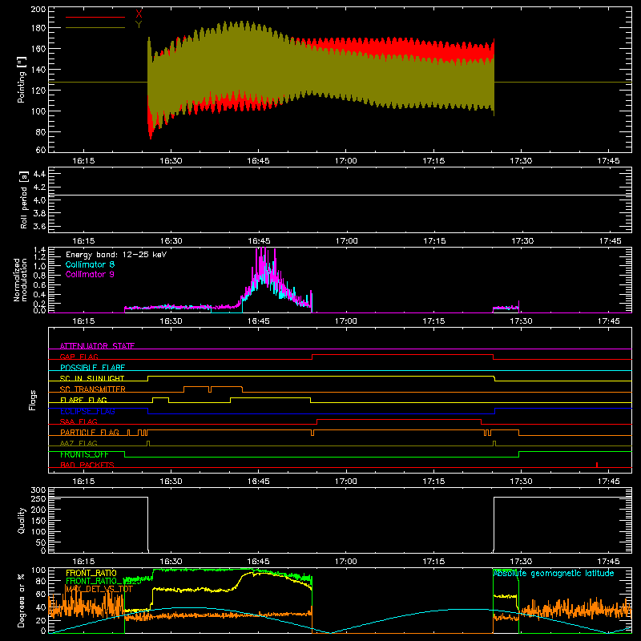641x641 pixels.
Task: Click the Roll period axis title
Action: pos(23,200)
